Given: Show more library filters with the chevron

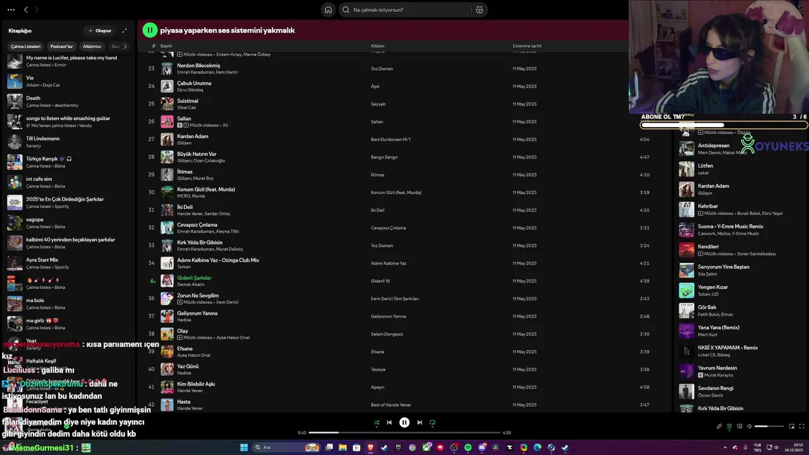Looking at the screenshot, I should pyautogui.click(x=125, y=46).
